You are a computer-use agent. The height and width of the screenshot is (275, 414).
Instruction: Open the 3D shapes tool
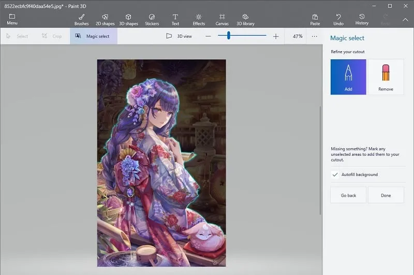tap(128, 19)
